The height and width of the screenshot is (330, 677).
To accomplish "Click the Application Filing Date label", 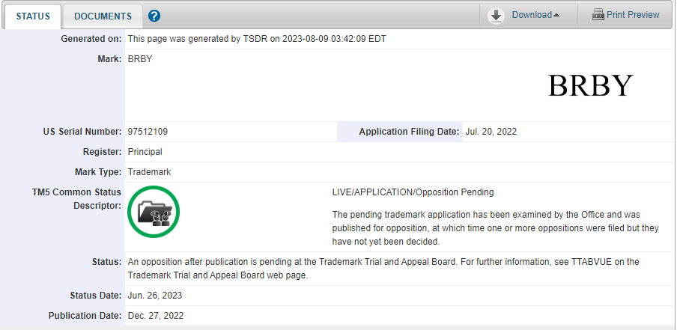I will coord(409,132).
